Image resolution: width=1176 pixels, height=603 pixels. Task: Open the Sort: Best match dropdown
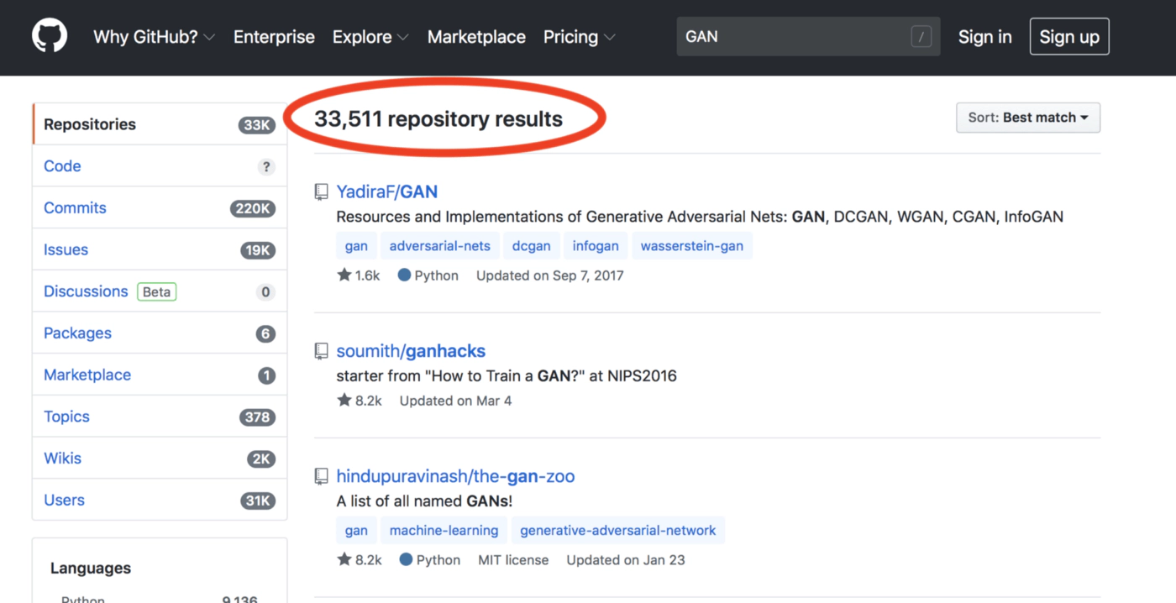1027,118
